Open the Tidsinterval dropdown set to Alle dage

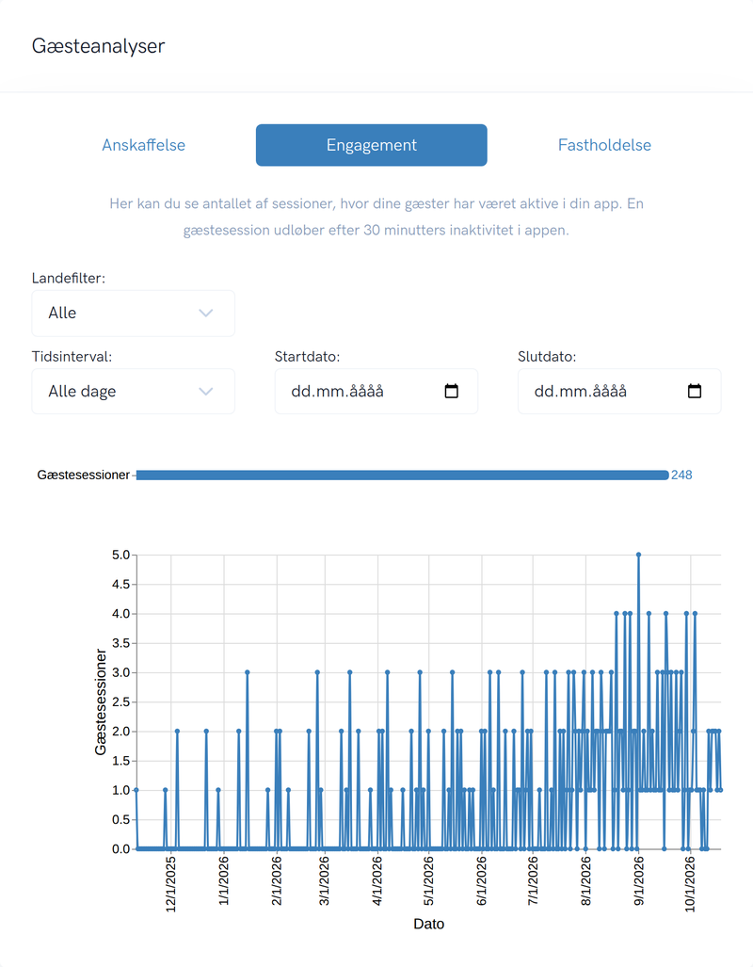(134, 392)
